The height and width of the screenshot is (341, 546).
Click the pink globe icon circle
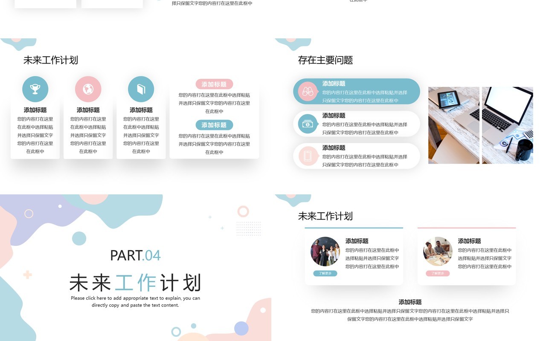tap(88, 89)
